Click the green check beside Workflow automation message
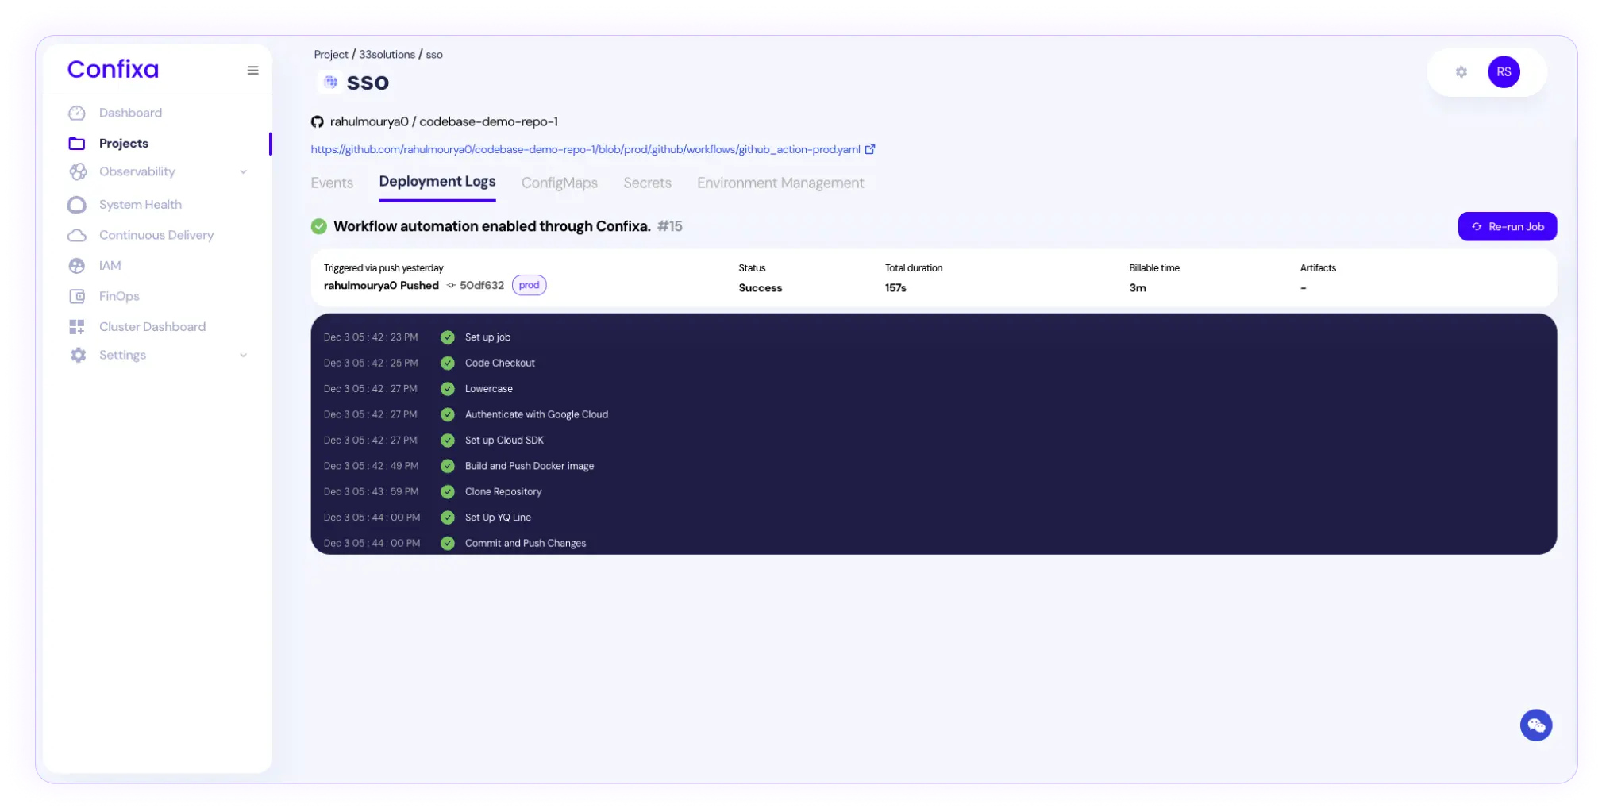The height and width of the screenshot is (808, 1602). [319, 225]
